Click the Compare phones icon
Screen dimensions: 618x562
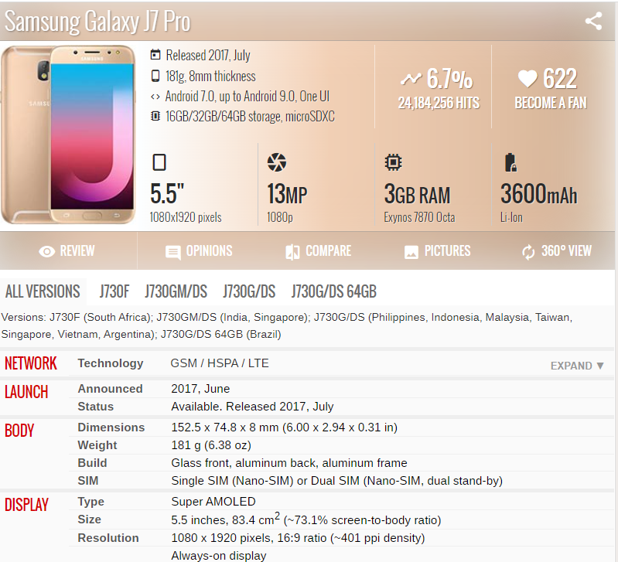coord(292,251)
